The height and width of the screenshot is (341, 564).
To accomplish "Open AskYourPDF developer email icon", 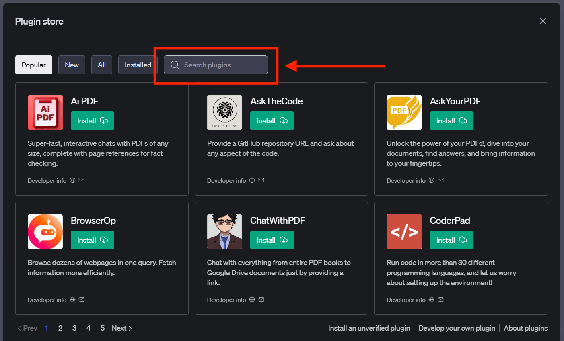I will point(440,180).
